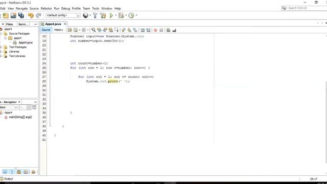The image size is (327, 184).
Task: Expand the Test Packages tree node
Action: coord(1,47)
